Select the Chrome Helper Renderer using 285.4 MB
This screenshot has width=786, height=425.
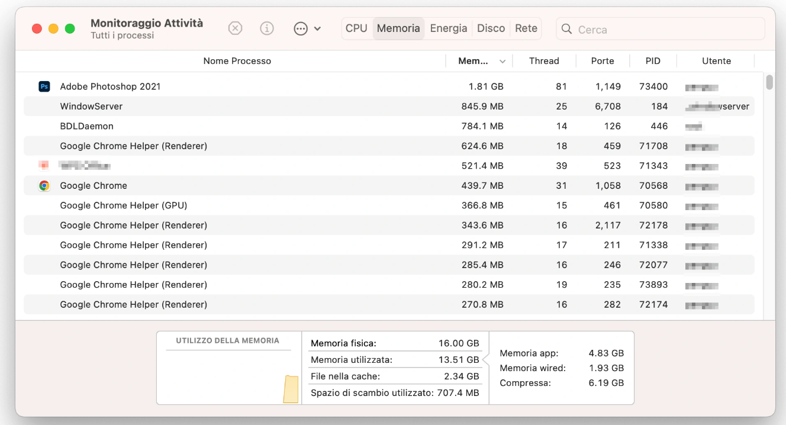389,265
